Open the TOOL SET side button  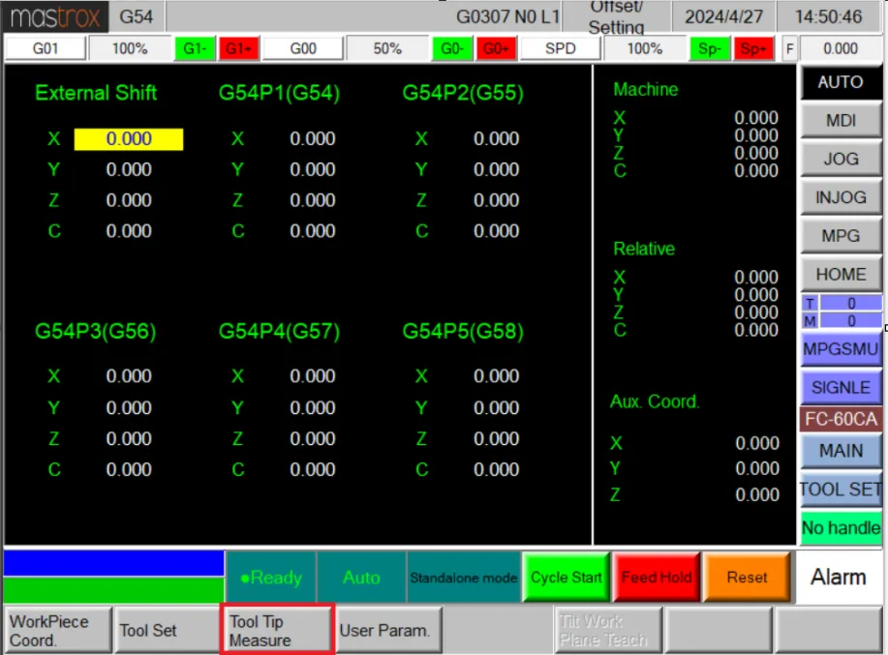pos(841,490)
